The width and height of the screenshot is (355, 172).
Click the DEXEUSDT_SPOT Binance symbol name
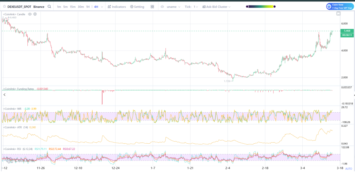(26, 7)
